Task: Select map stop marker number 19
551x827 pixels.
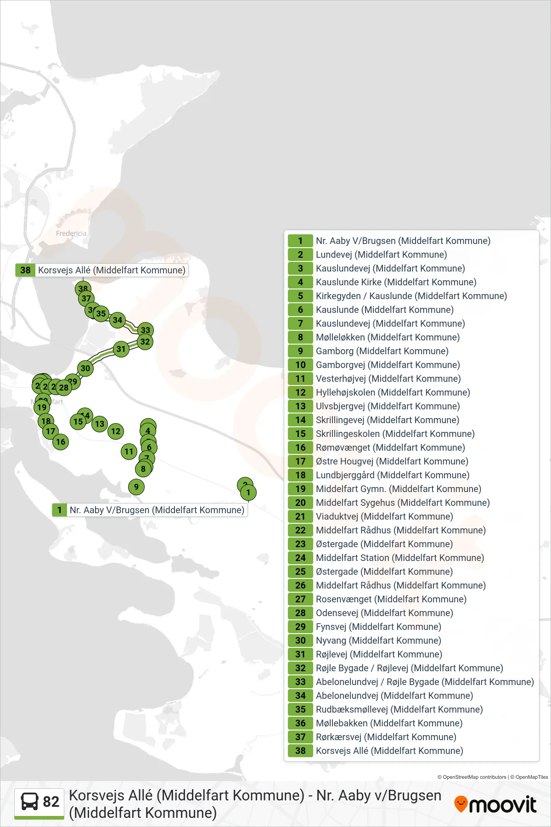Action: (42, 407)
